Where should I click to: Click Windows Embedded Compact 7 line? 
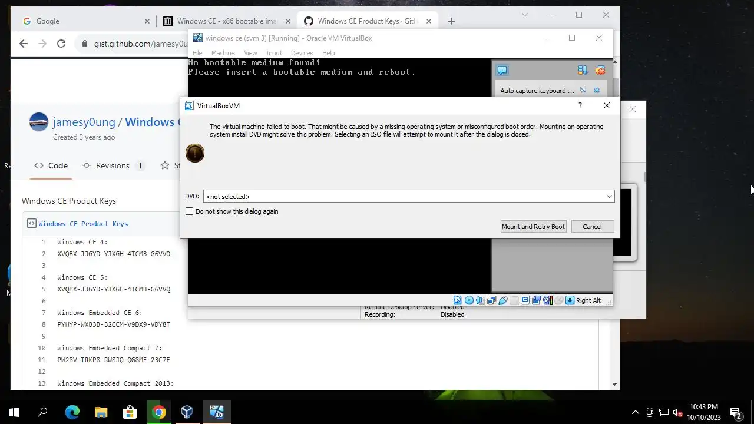tap(110, 348)
